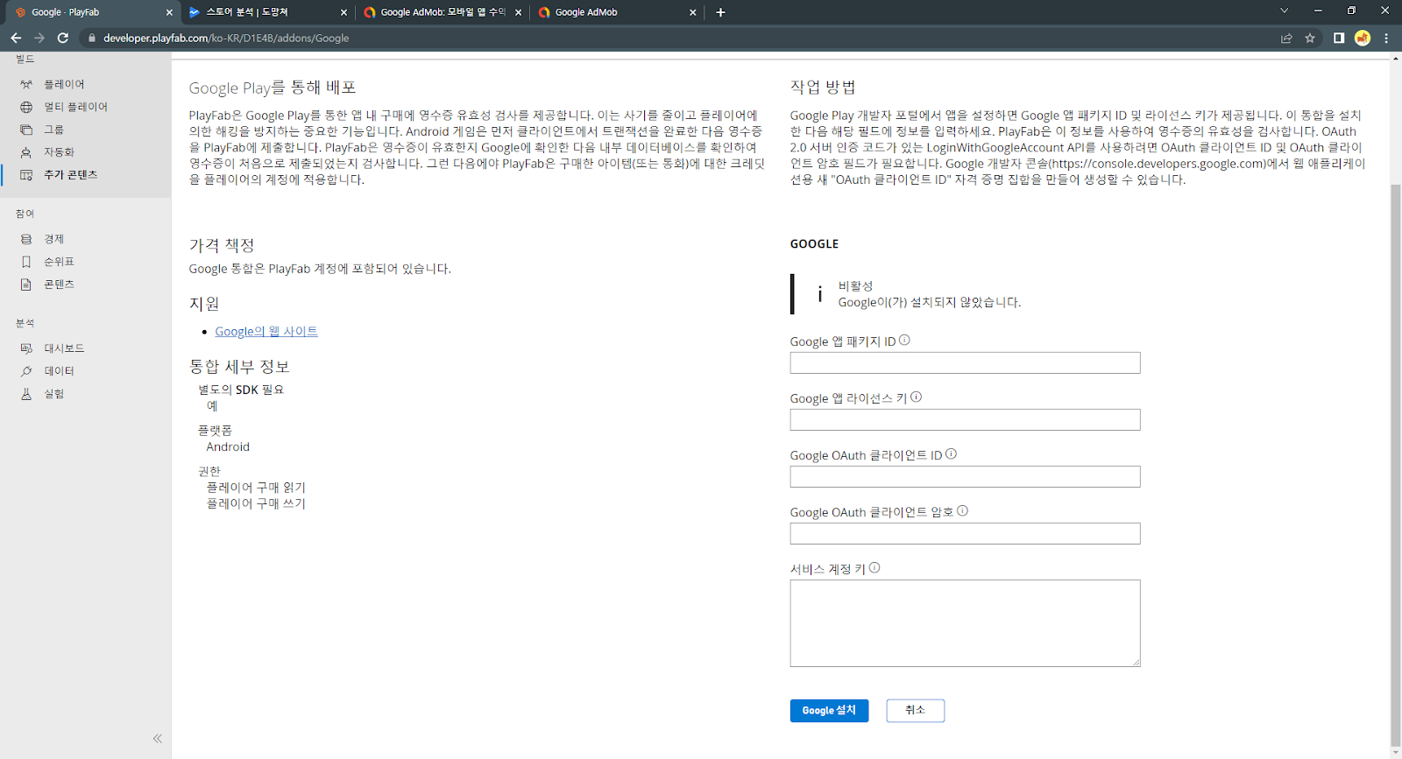The height and width of the screenshot is (759, 1402).
Task: Reload the page
Action: (63, 38)
